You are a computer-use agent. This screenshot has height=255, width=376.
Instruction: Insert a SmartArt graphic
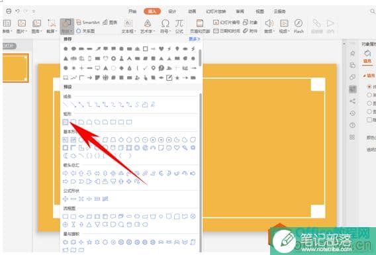point(88,23)
